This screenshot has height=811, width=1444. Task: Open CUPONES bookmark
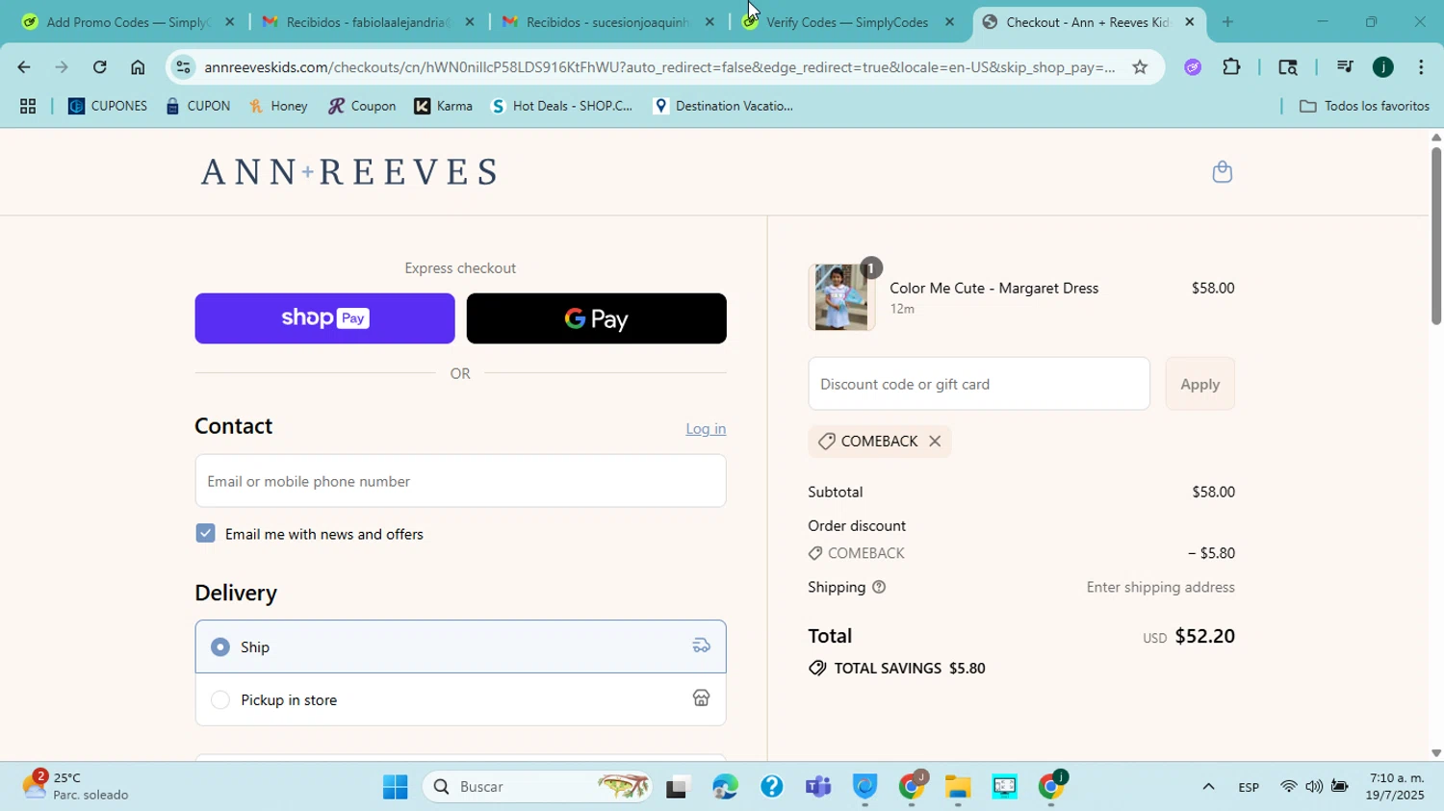(108, 107)
